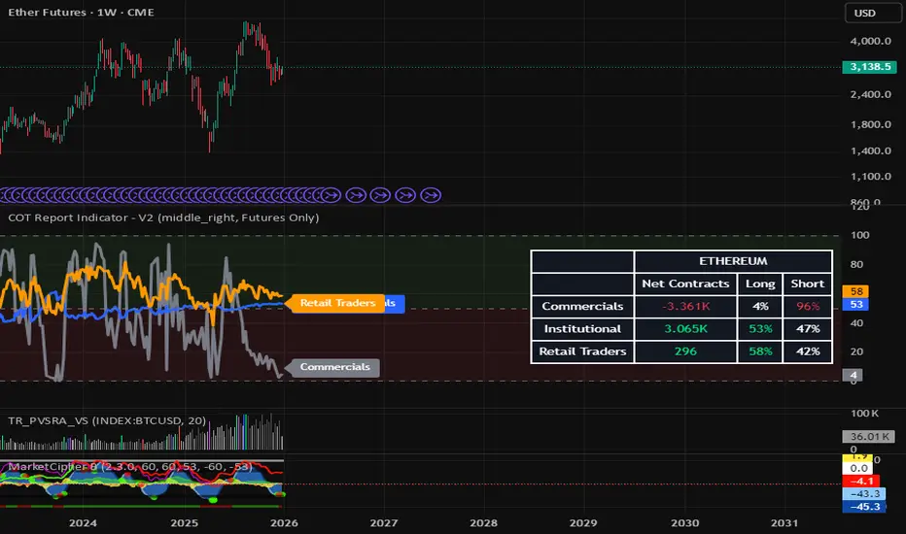Click the -3.361K net contracts cell

pyautogui.click(x=685, y=307)
